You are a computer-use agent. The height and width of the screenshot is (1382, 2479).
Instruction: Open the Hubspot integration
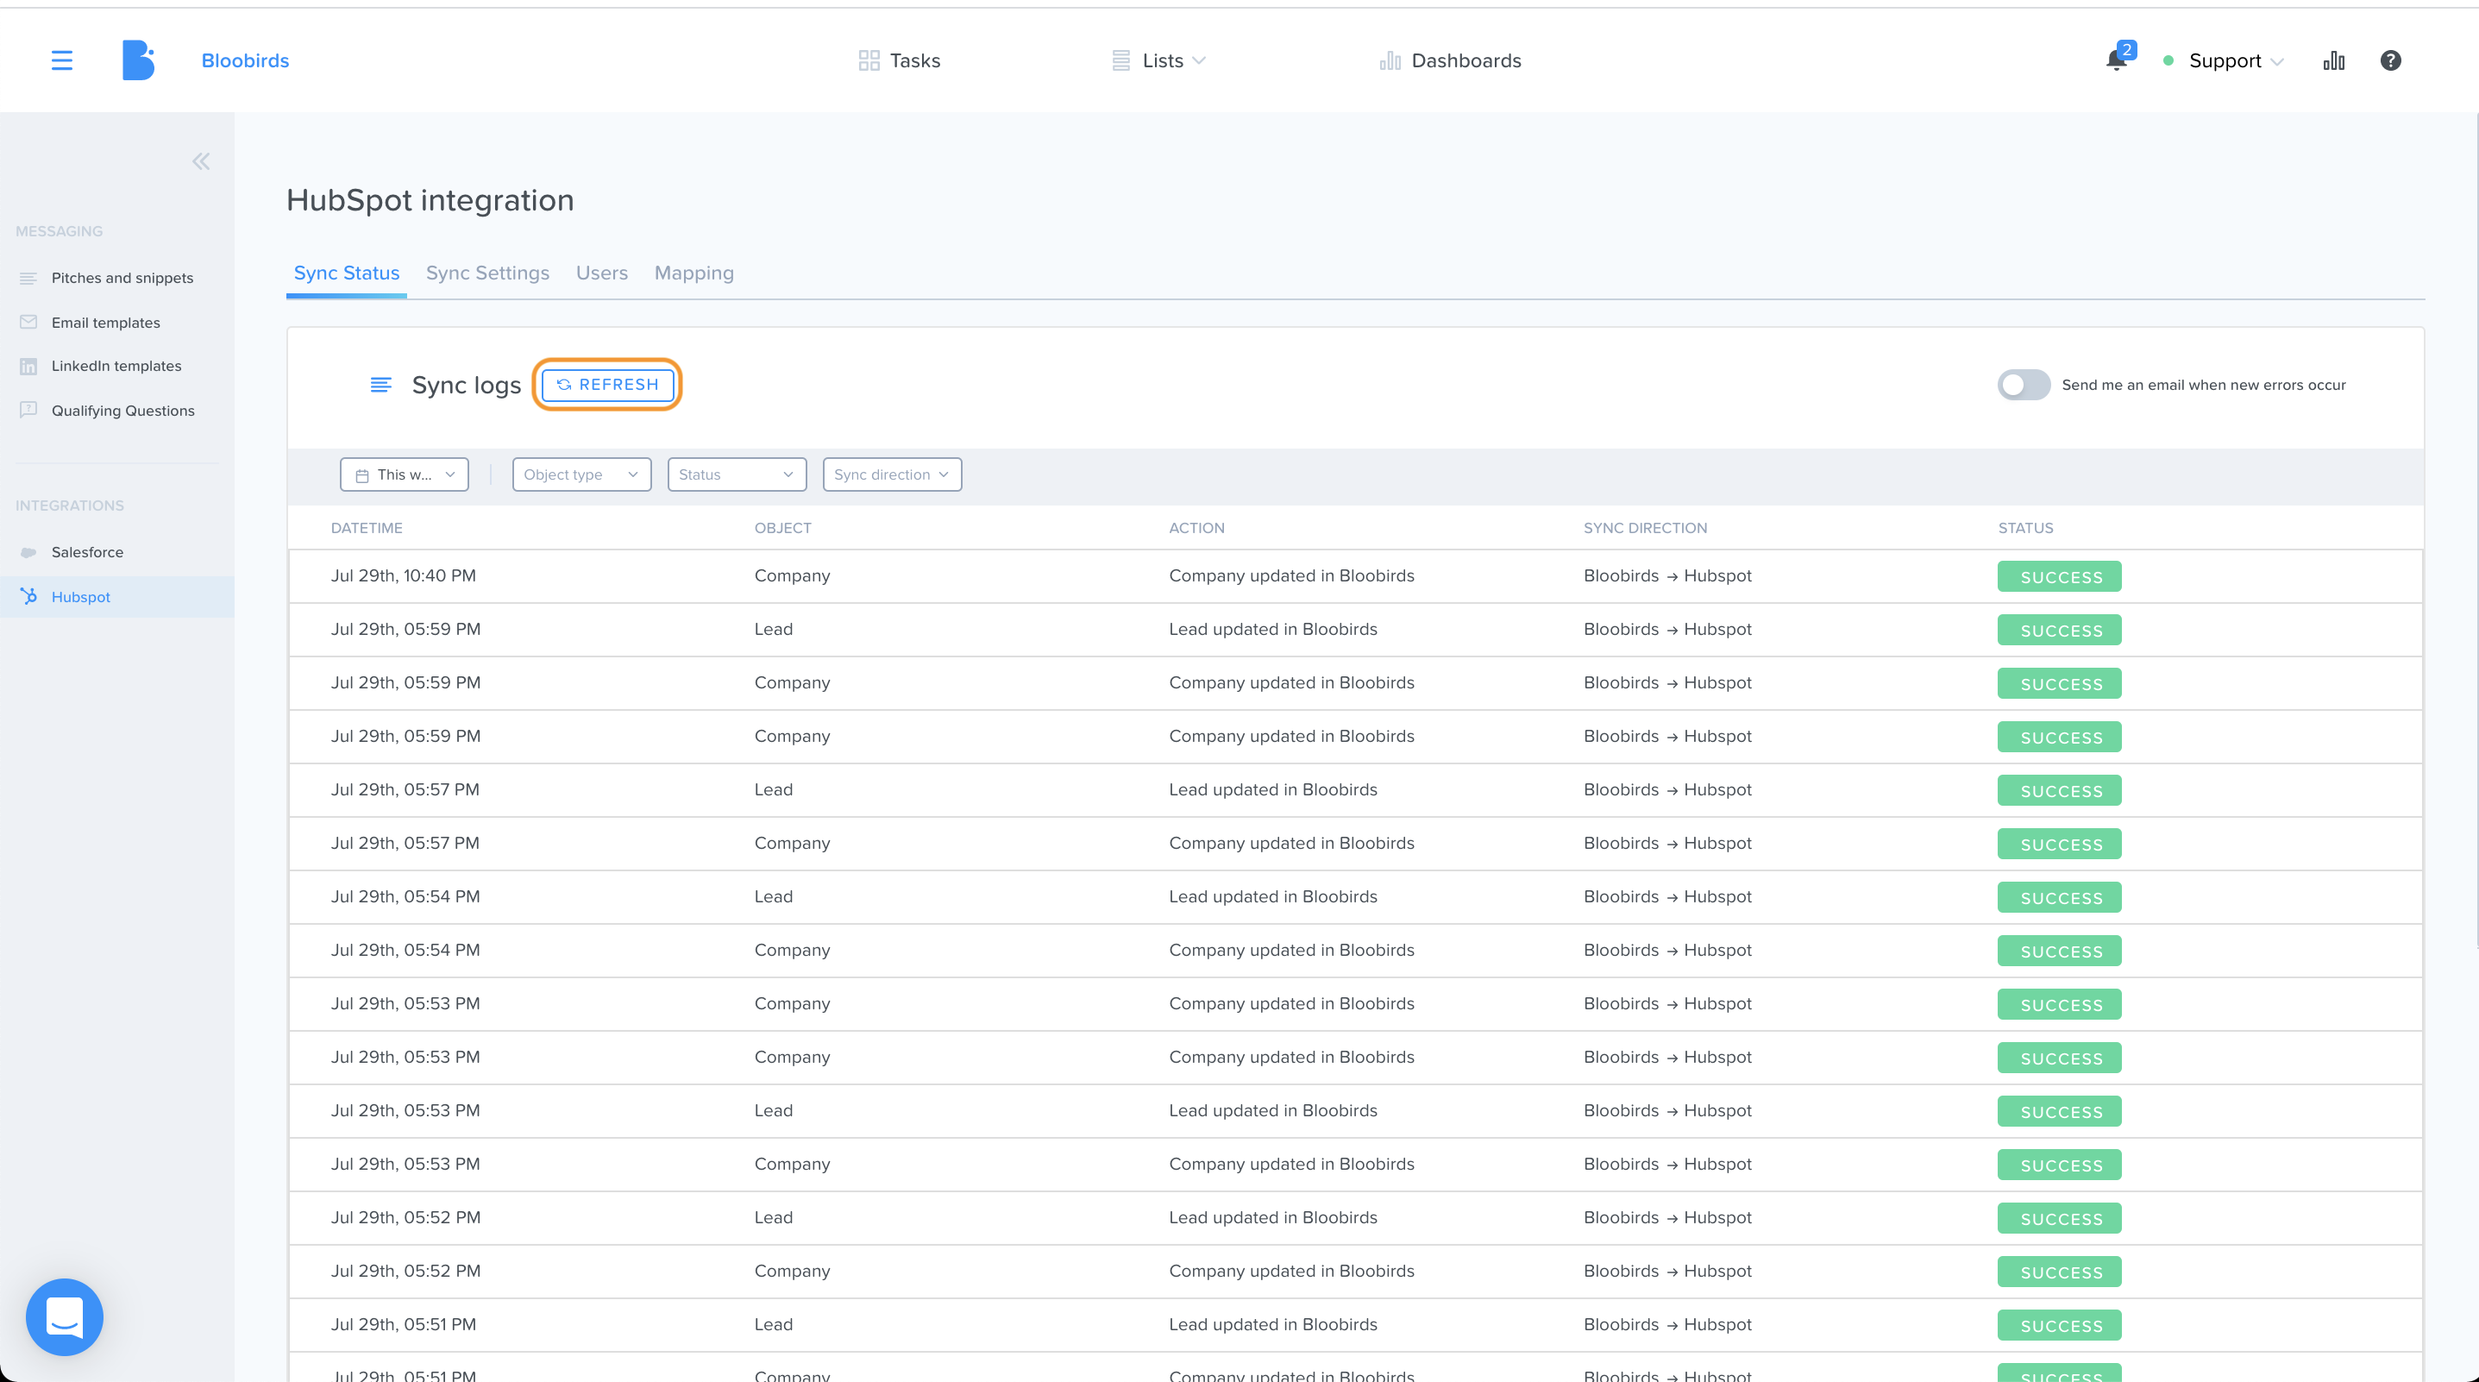tap(117, 597)
